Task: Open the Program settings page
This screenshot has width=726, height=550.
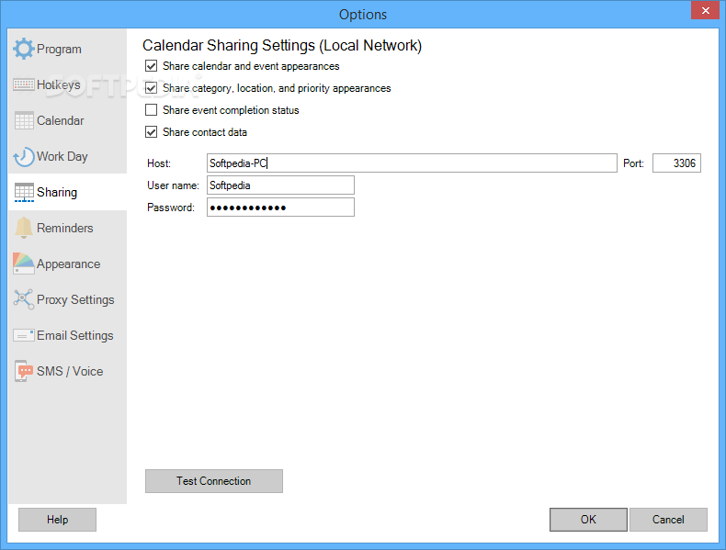Action: (x=59, y=49)
